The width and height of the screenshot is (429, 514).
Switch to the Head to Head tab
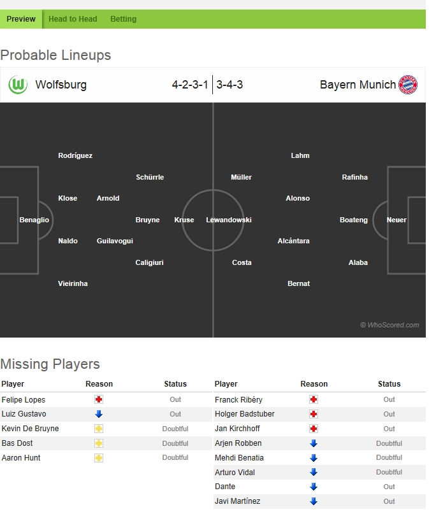(73, 19)
